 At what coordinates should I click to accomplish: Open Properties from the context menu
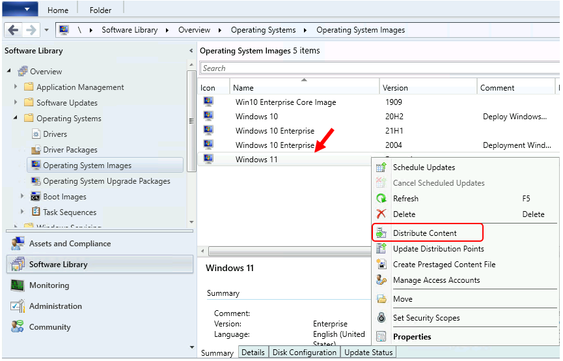[x=465, y=336]
